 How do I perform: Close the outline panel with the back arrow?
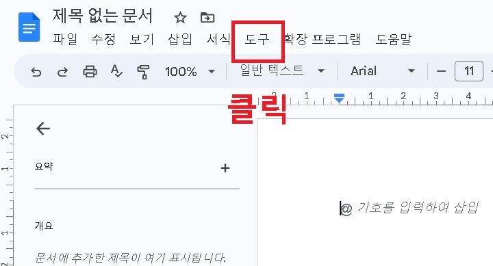tap(43, 129)
